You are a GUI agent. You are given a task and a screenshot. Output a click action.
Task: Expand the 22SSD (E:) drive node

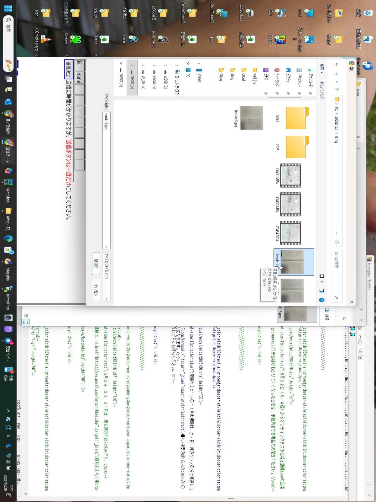pyautogui.click(x=166, y=66)
